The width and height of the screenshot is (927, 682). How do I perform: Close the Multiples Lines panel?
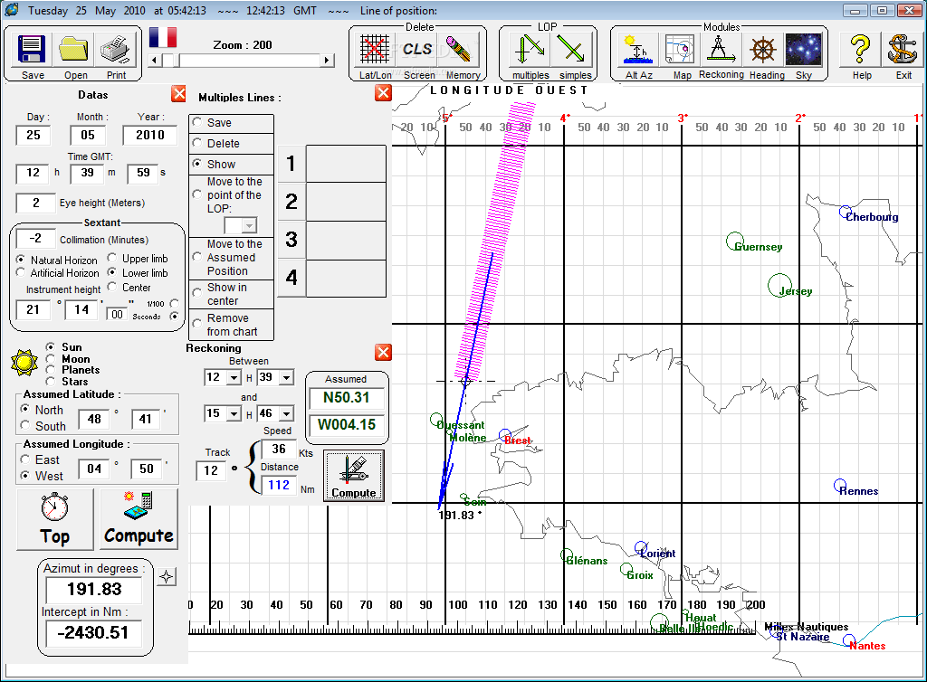383,92
